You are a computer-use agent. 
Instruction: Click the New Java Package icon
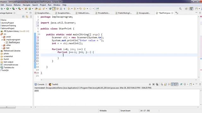pyautogui.click(x=26, y=9)
